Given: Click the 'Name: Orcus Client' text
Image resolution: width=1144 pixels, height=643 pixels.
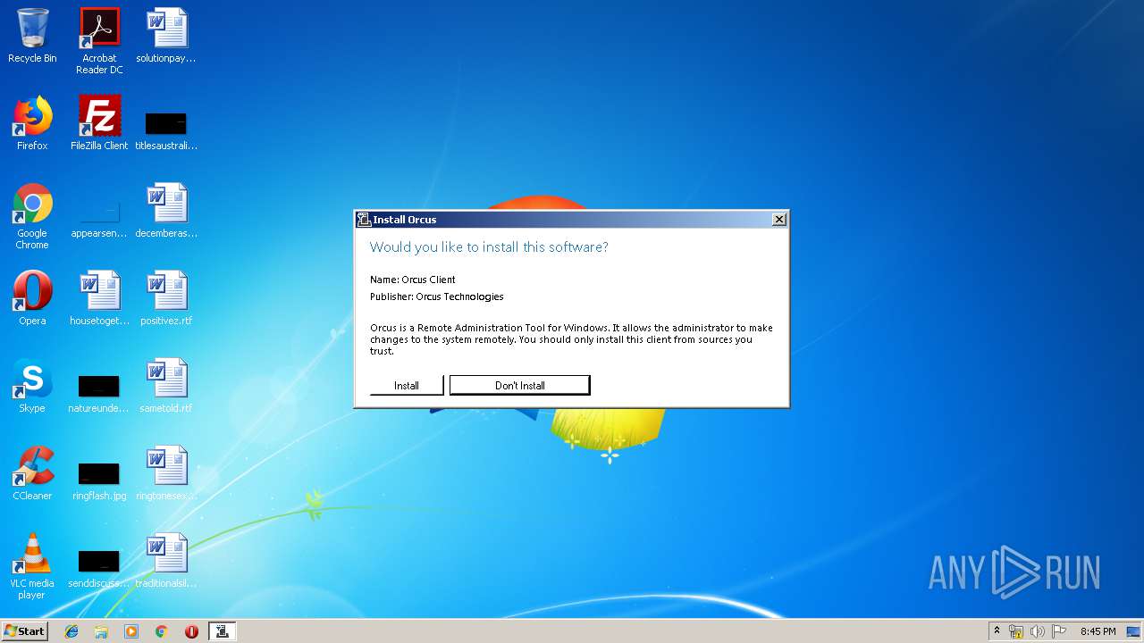Looking at the screenshot, I should point(413,280).
